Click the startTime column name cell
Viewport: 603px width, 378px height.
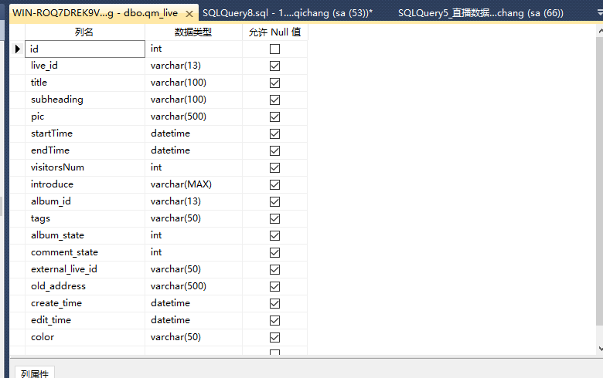[x=85, y=134]
